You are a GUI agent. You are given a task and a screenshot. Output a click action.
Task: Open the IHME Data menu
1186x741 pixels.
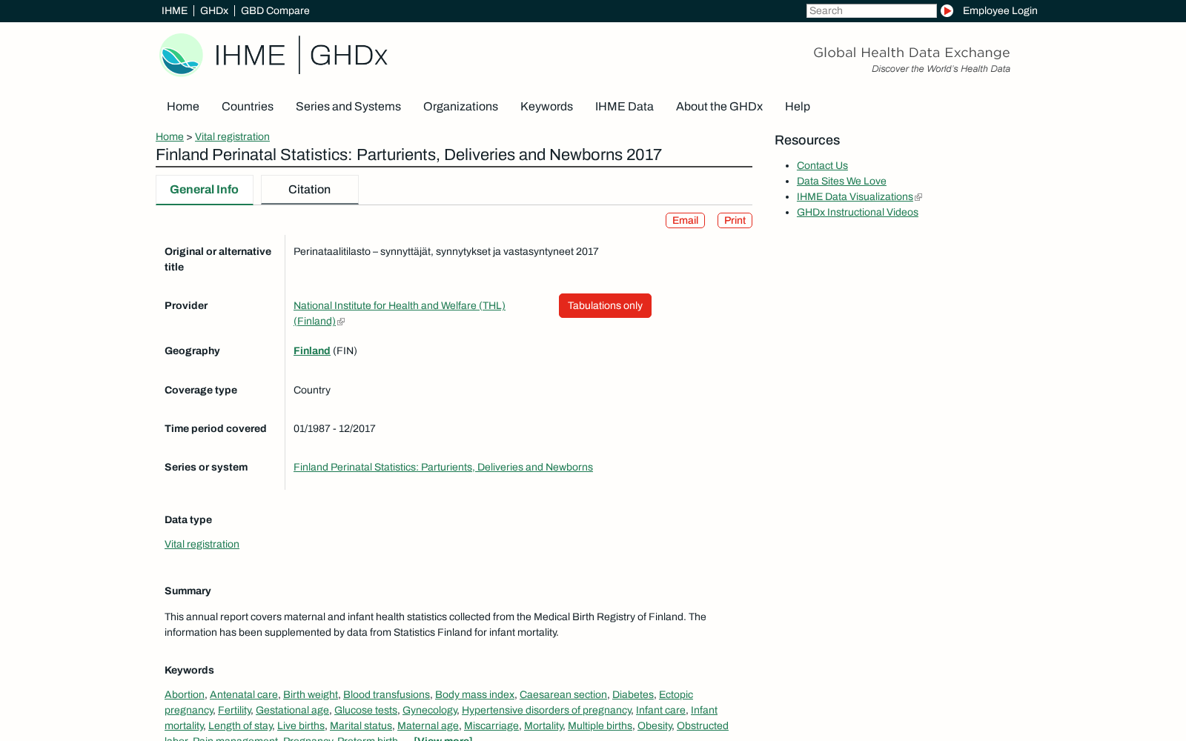coord(624,107)
